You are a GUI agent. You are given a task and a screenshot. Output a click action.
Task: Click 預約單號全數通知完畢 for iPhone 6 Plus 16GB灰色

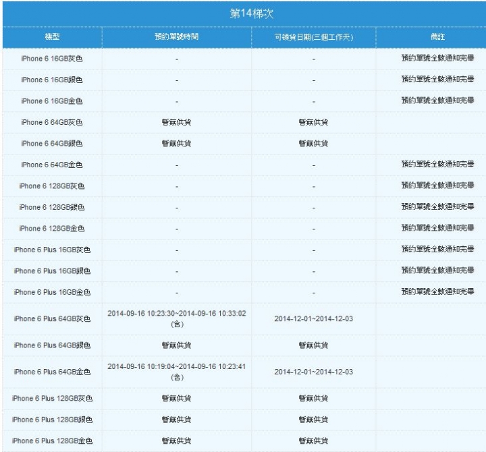pos(437,249)
